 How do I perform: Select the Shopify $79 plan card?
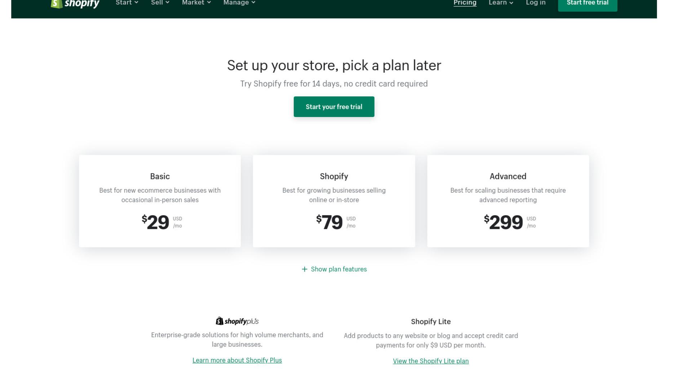click(x=334, y=201)
